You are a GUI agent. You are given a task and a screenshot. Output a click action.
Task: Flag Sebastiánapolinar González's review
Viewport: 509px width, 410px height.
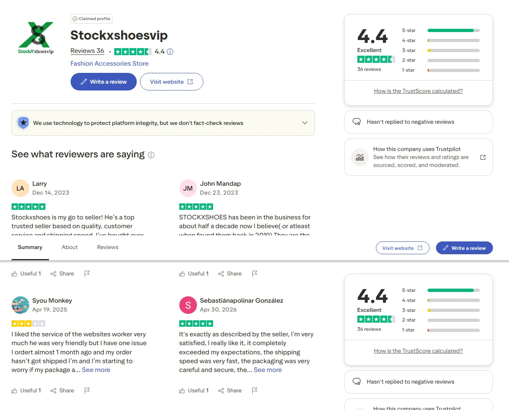pos(255,391)
